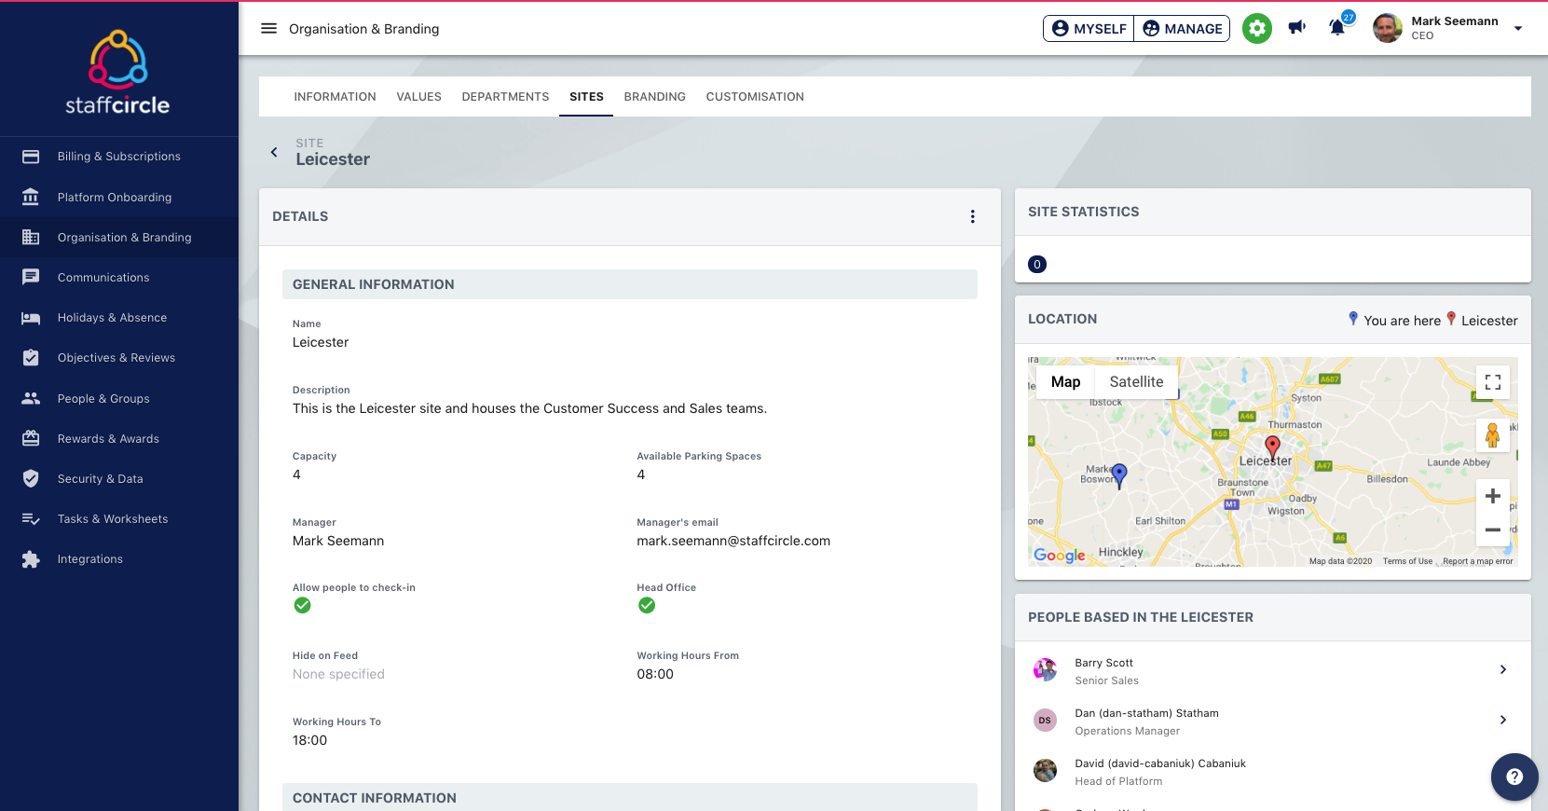Open Tasks & Worksheets in sidebar
Image resolution: width=1548 pixels, height=811 pixels.
(119, 519)
